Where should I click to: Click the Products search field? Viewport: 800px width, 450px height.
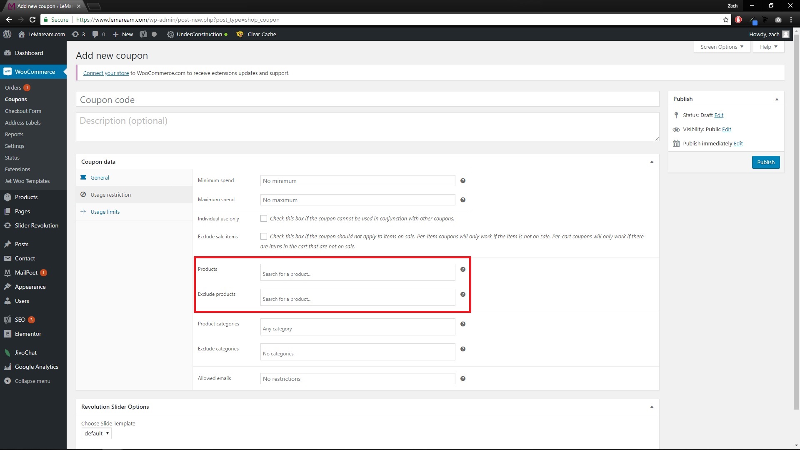[357, 272]
